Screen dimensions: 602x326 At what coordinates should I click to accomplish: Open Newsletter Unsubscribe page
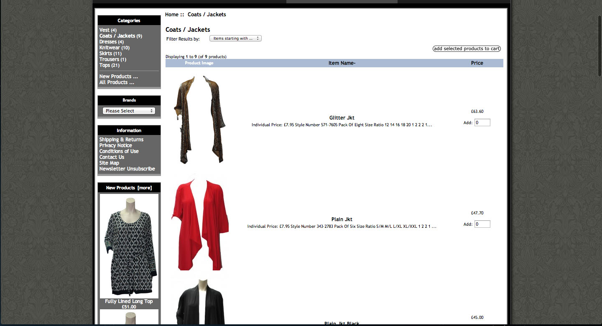point(127,169)
